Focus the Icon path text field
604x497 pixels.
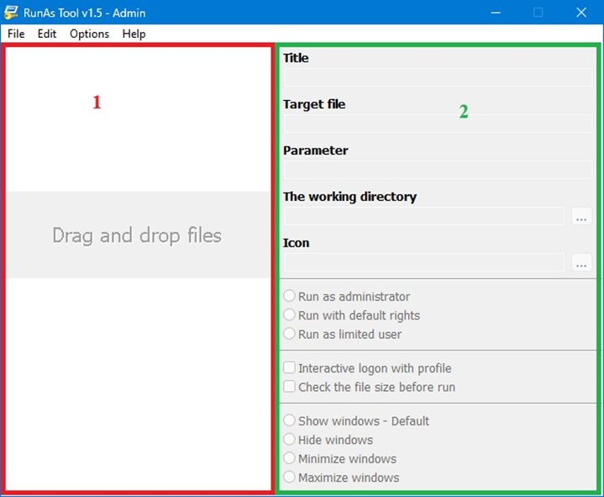click(423, 262)
